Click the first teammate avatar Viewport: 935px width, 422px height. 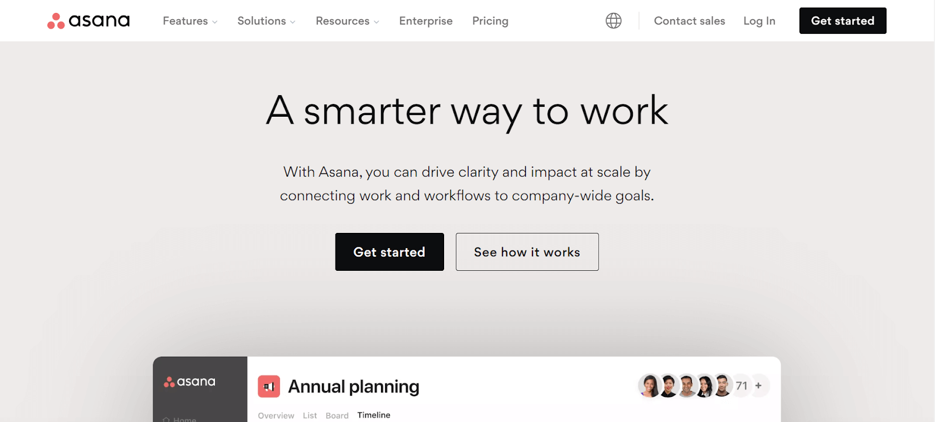point(649,385)
